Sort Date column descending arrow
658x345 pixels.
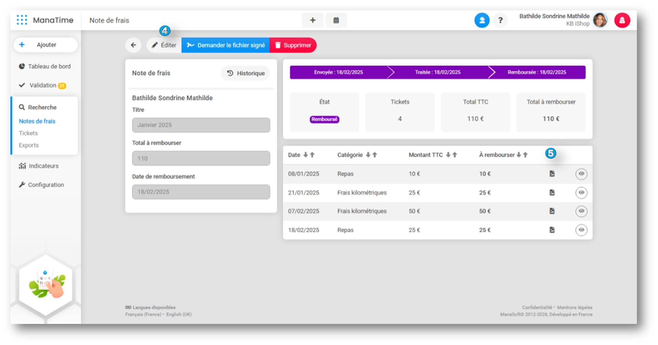pyautogui.click(x=305, y=155)
